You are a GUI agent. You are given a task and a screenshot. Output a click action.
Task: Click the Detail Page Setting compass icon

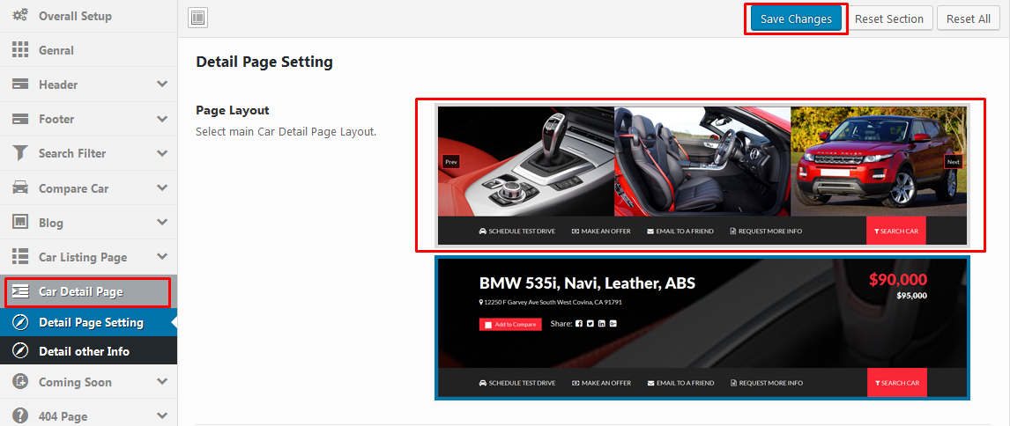click(20, 322)
